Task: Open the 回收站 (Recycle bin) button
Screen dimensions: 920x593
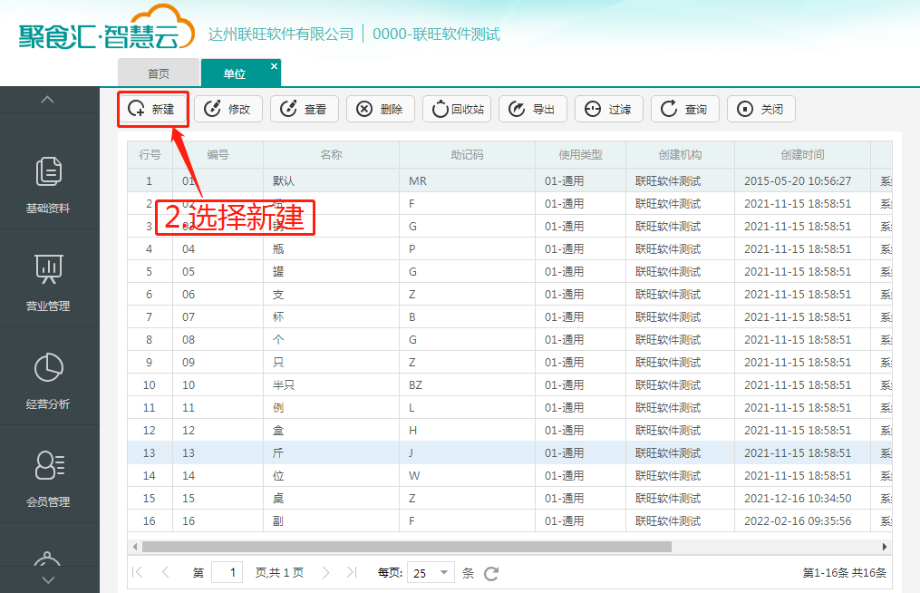Action: 457,109
